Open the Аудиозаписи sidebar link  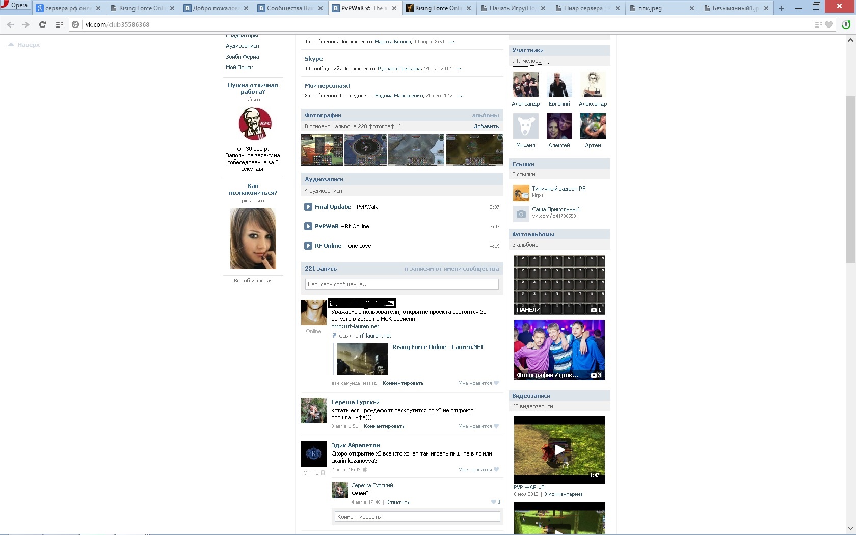[x=243, y=46]
